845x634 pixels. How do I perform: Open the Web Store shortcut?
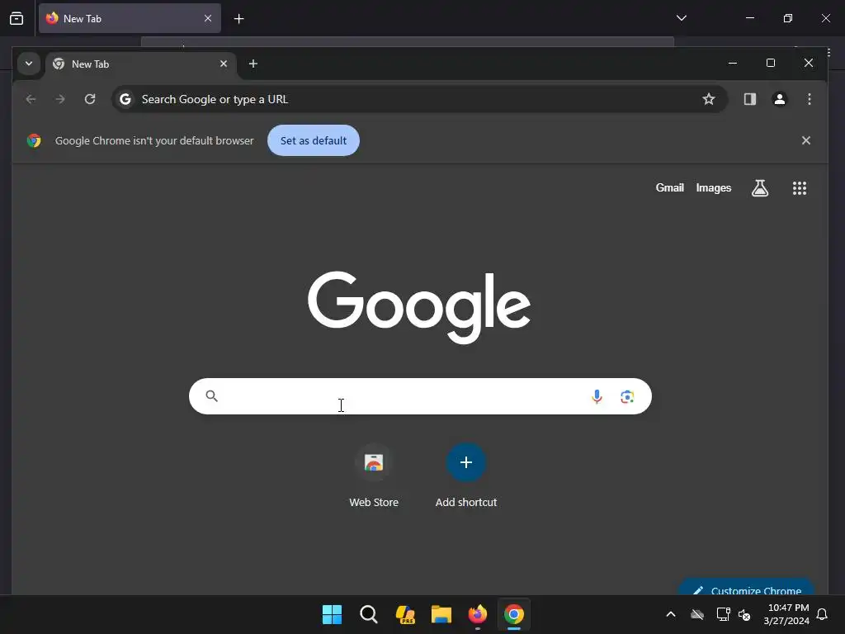tap(374, 476)
